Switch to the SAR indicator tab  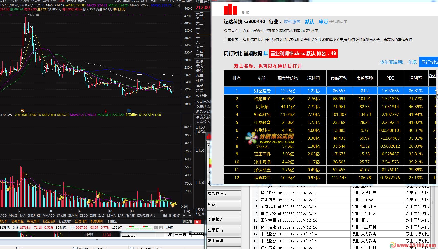point(120,216)
